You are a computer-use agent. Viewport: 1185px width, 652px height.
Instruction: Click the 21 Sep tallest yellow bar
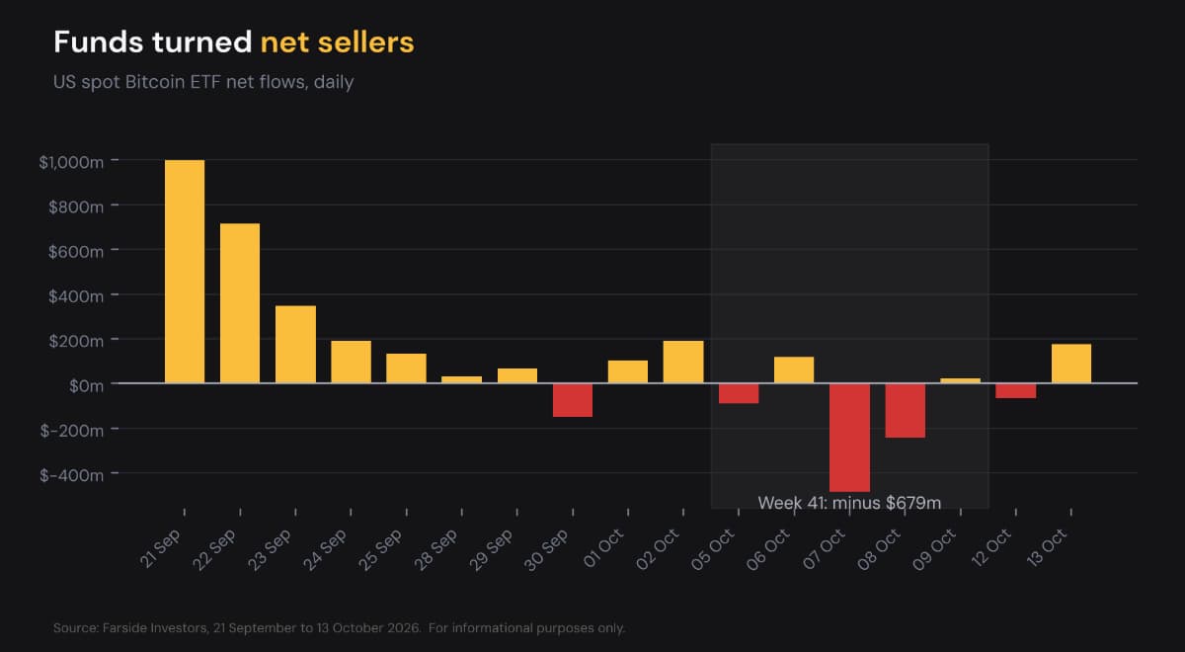(x=185, y=272)
